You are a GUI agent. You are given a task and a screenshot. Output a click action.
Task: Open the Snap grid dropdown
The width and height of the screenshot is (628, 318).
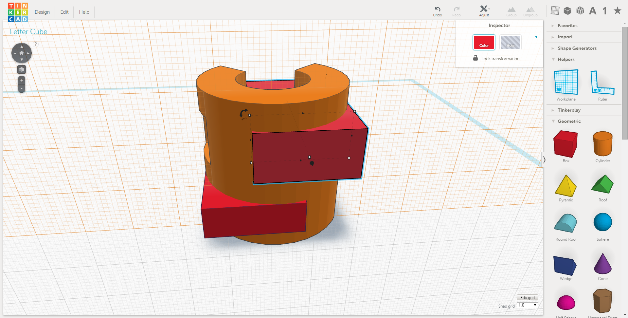tap(527, 305)
